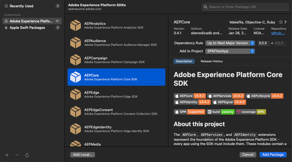This screenshot has height=162, width=292.
Task: Click the Cancel button
Action: point(248,154)
